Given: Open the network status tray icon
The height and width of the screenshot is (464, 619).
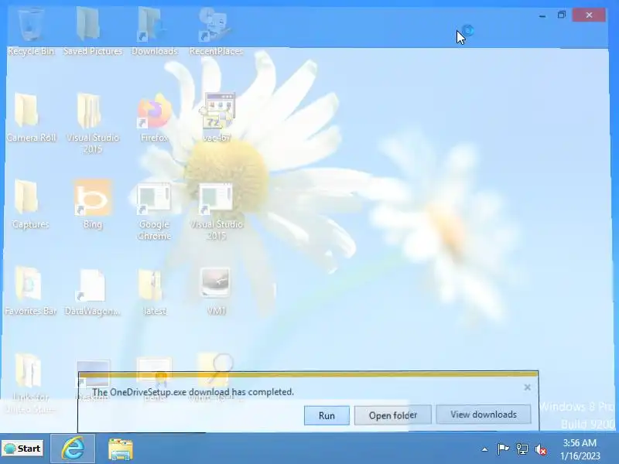Looking at the screenshot, I should pyautogui.click(x=522, y=449).
